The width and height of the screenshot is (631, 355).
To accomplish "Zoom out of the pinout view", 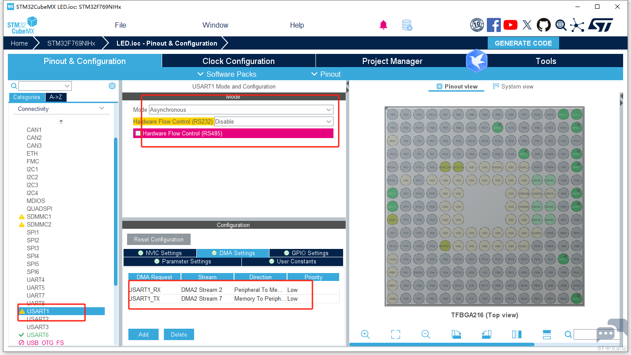I will 425,334.
